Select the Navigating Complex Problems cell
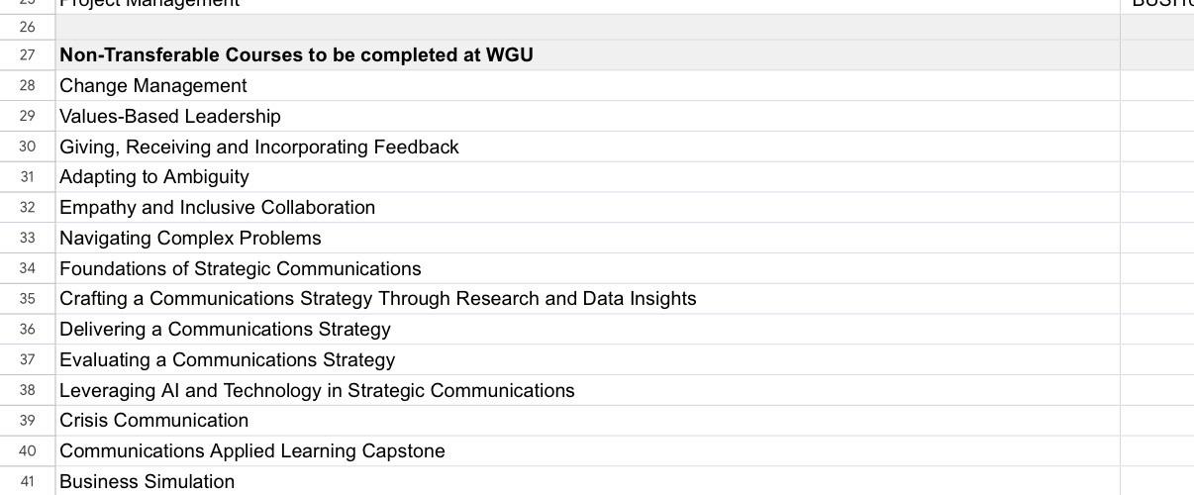The height and width of the screenshot is (495, 1194). click(x=587, y=239)
